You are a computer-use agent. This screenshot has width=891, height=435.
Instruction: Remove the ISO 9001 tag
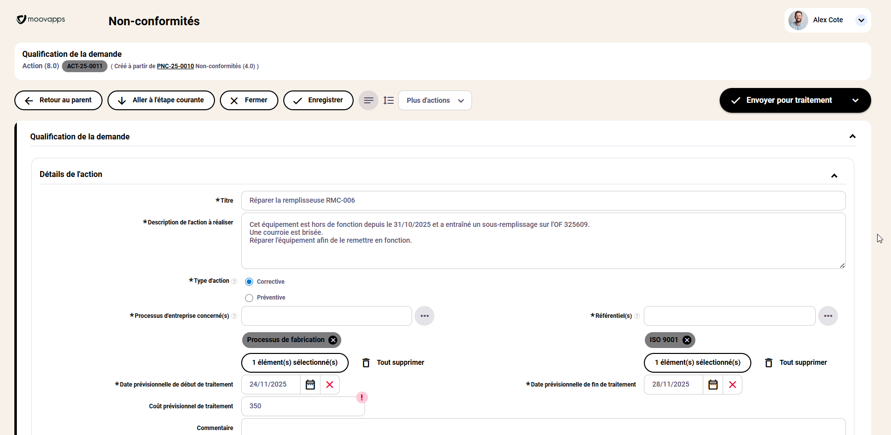pos(687,340)
